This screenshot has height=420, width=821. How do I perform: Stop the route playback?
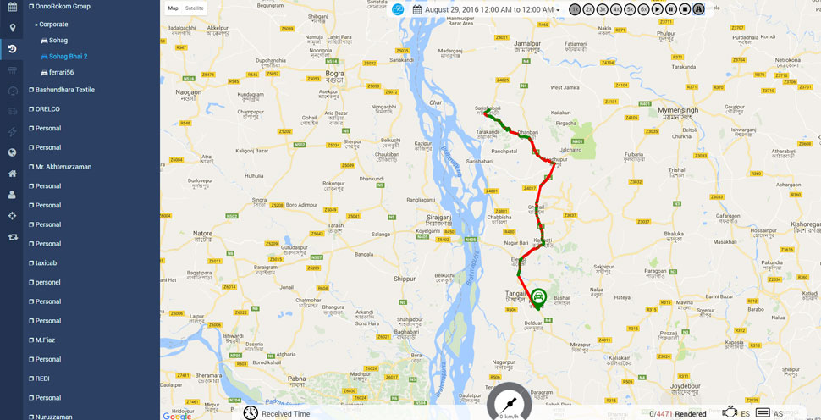click(x=685, y=9)
